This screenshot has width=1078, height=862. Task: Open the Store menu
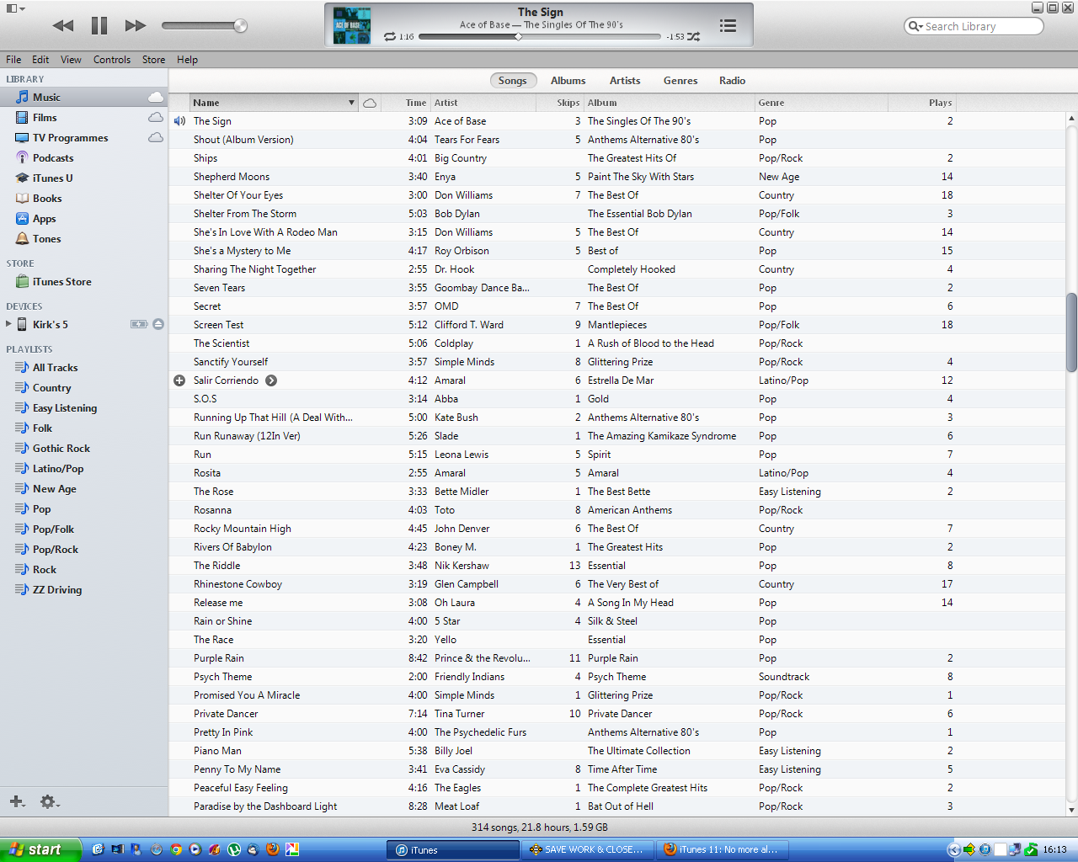click(x=153, y=60)
